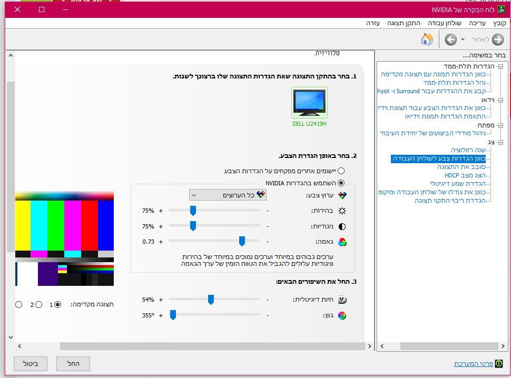Click the Home icon in the toolbar

point(427,39)
